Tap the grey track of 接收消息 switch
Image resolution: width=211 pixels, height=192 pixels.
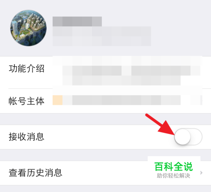(197, 137)
